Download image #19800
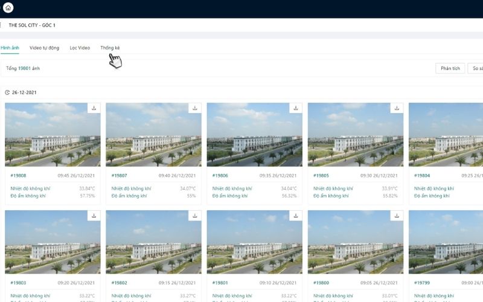Viewport: 483px width, 302px height. click(x=397, y=216)
